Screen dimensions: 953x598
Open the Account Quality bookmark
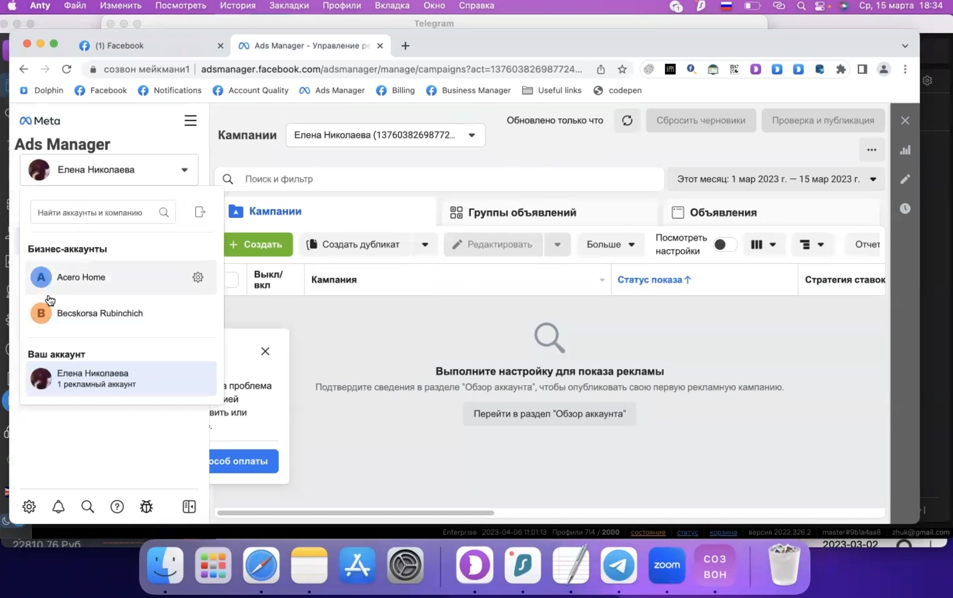coord(250,91)
